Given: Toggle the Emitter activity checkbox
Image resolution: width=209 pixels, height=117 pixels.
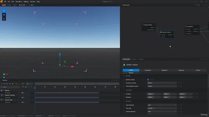Looking at the screenshot, I should click(x=148, y=80).
